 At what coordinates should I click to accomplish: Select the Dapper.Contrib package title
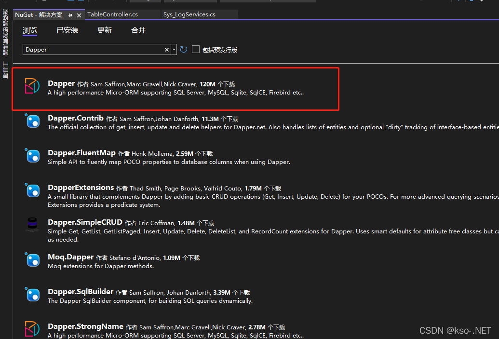pyautogui.click(x=76, y=118)
